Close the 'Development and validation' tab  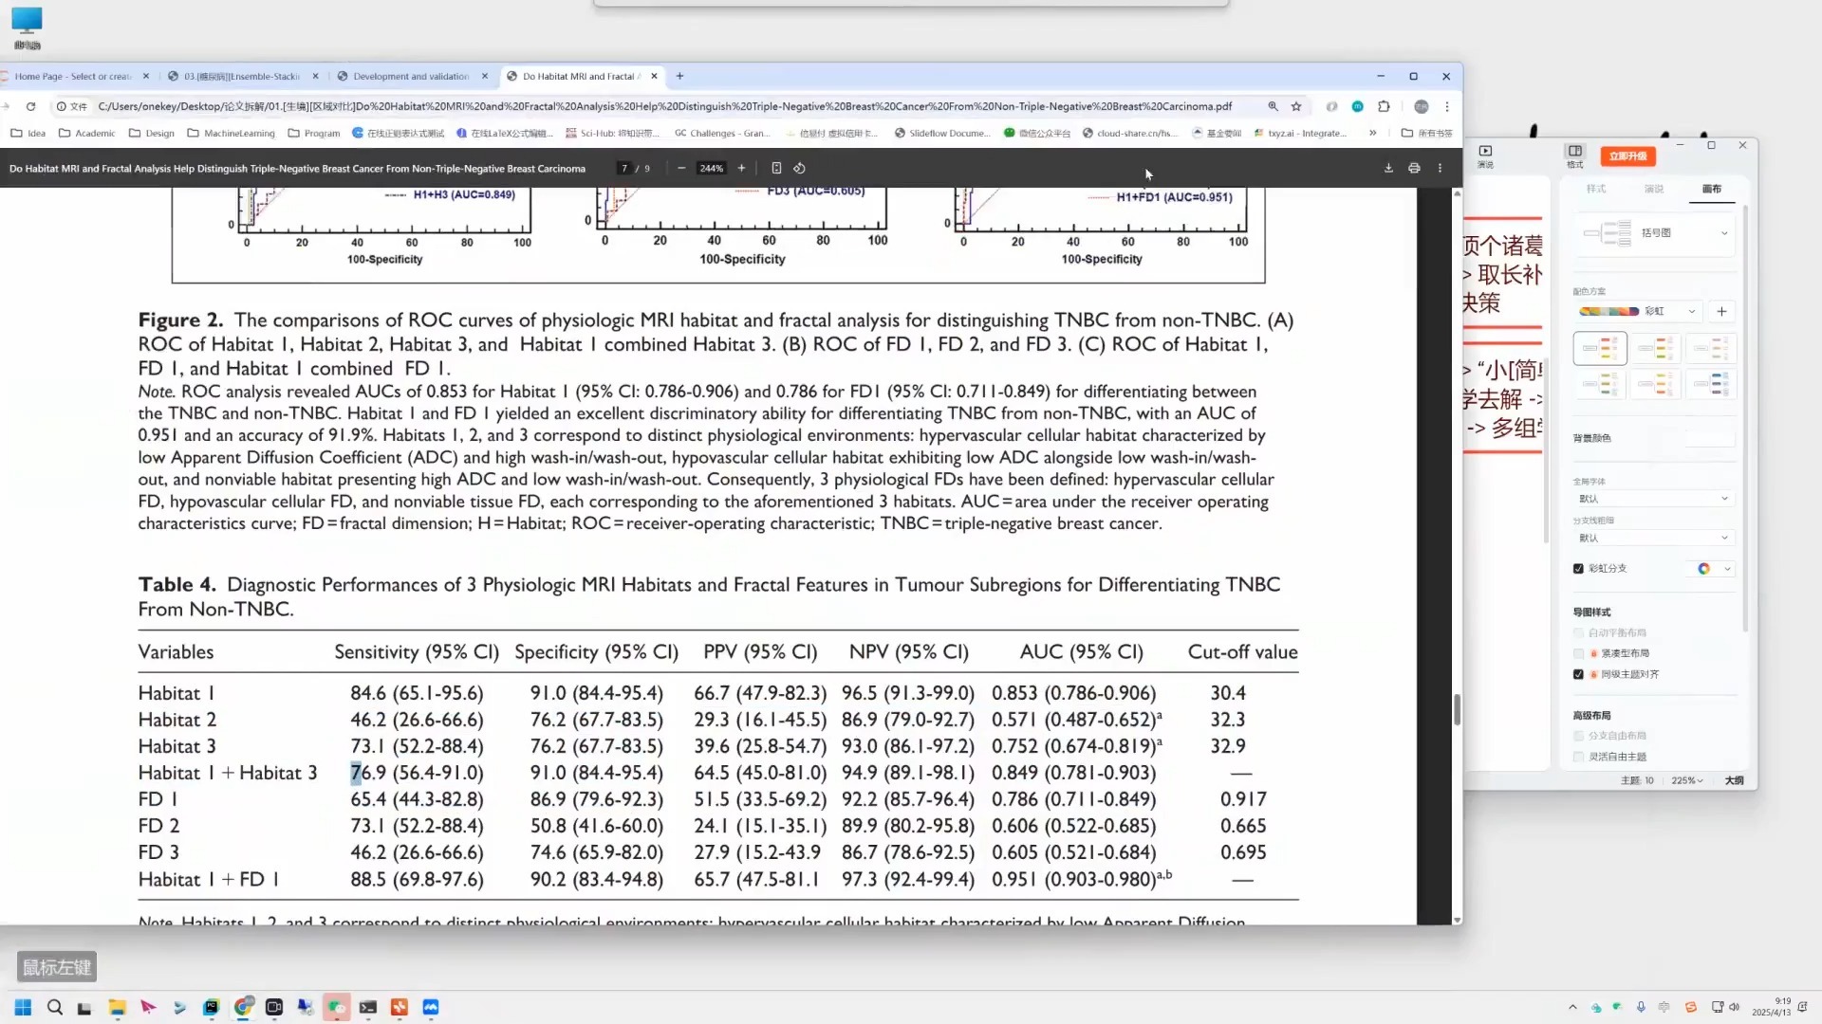tap(485, 76)
